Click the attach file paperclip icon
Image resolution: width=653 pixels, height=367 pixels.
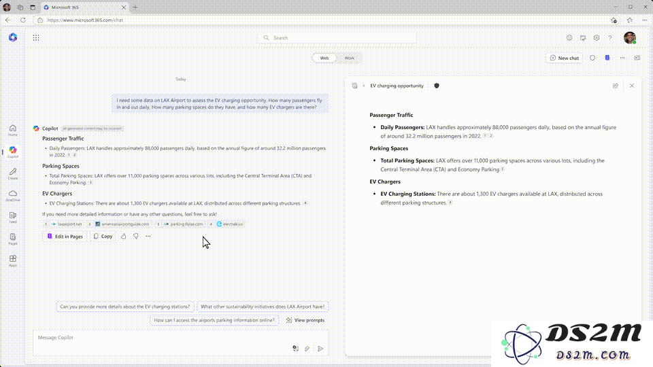[x=307, y=349]
